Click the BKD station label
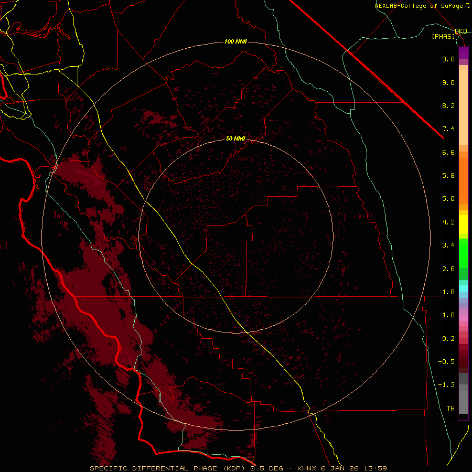472x472 pixels. click(x=461, y=31)
